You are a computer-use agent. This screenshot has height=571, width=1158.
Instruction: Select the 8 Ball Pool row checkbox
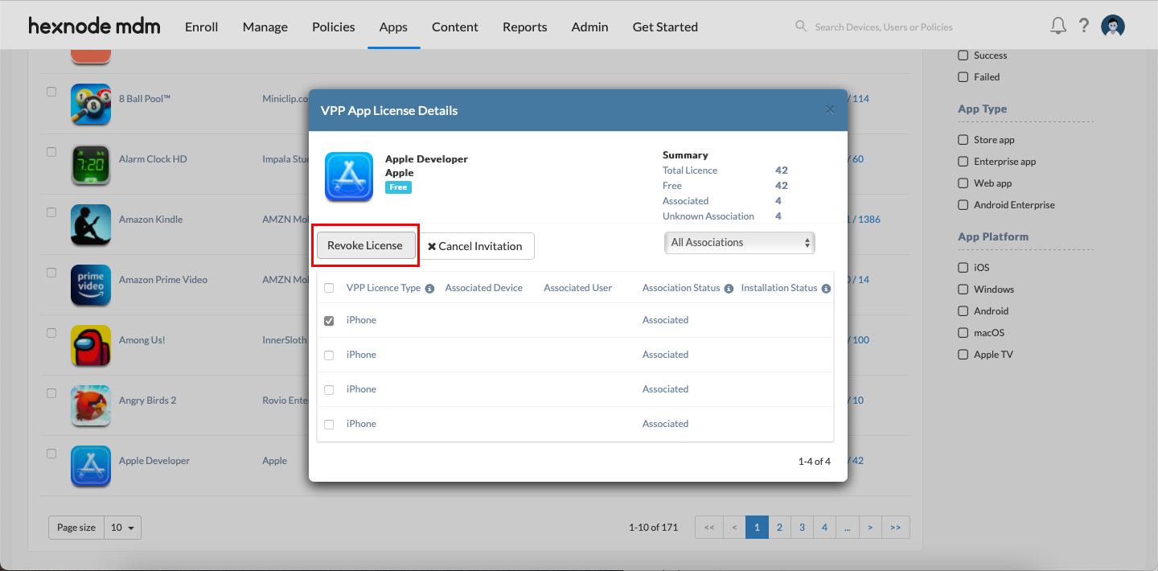[51, 92]
